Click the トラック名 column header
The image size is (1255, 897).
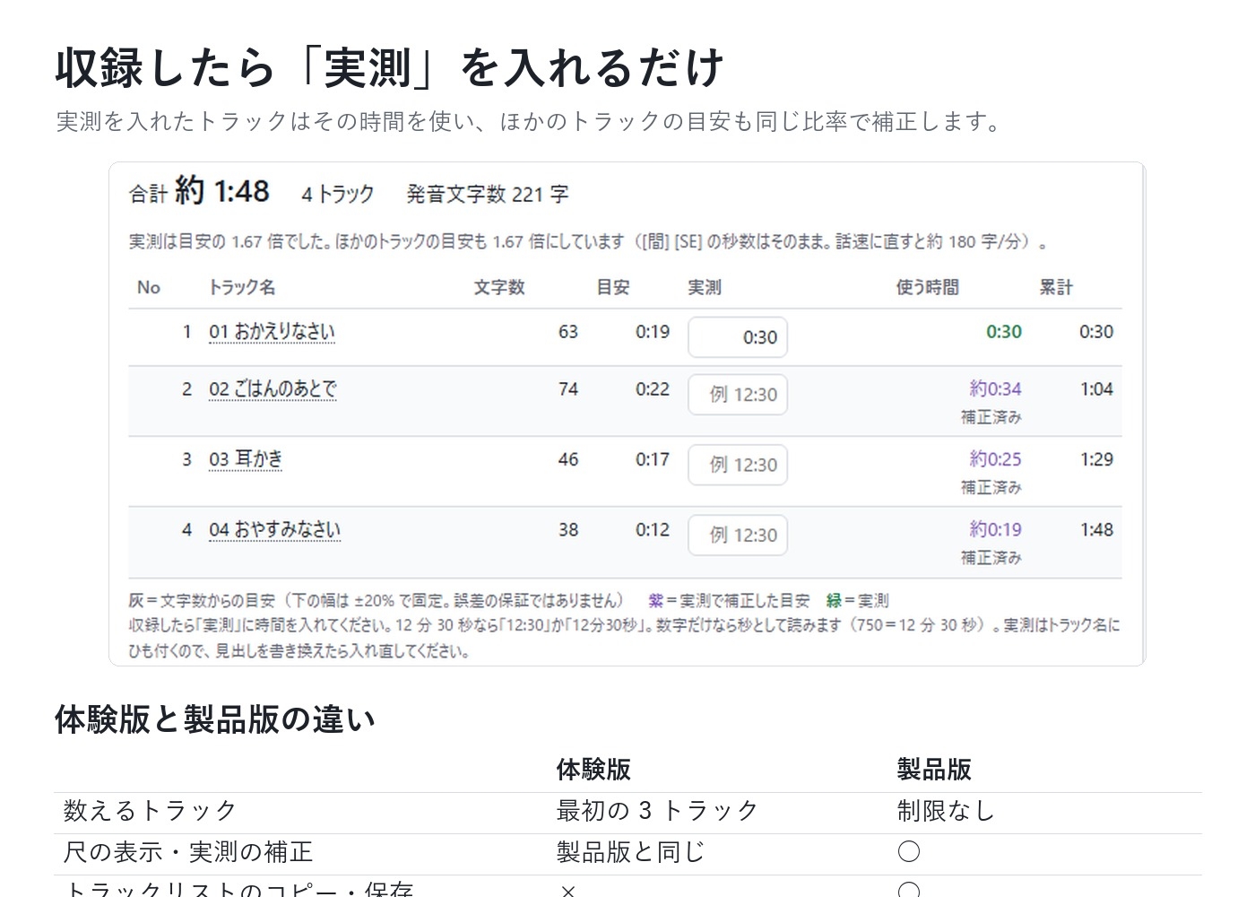pyautogui.click(x=241, y=287)
